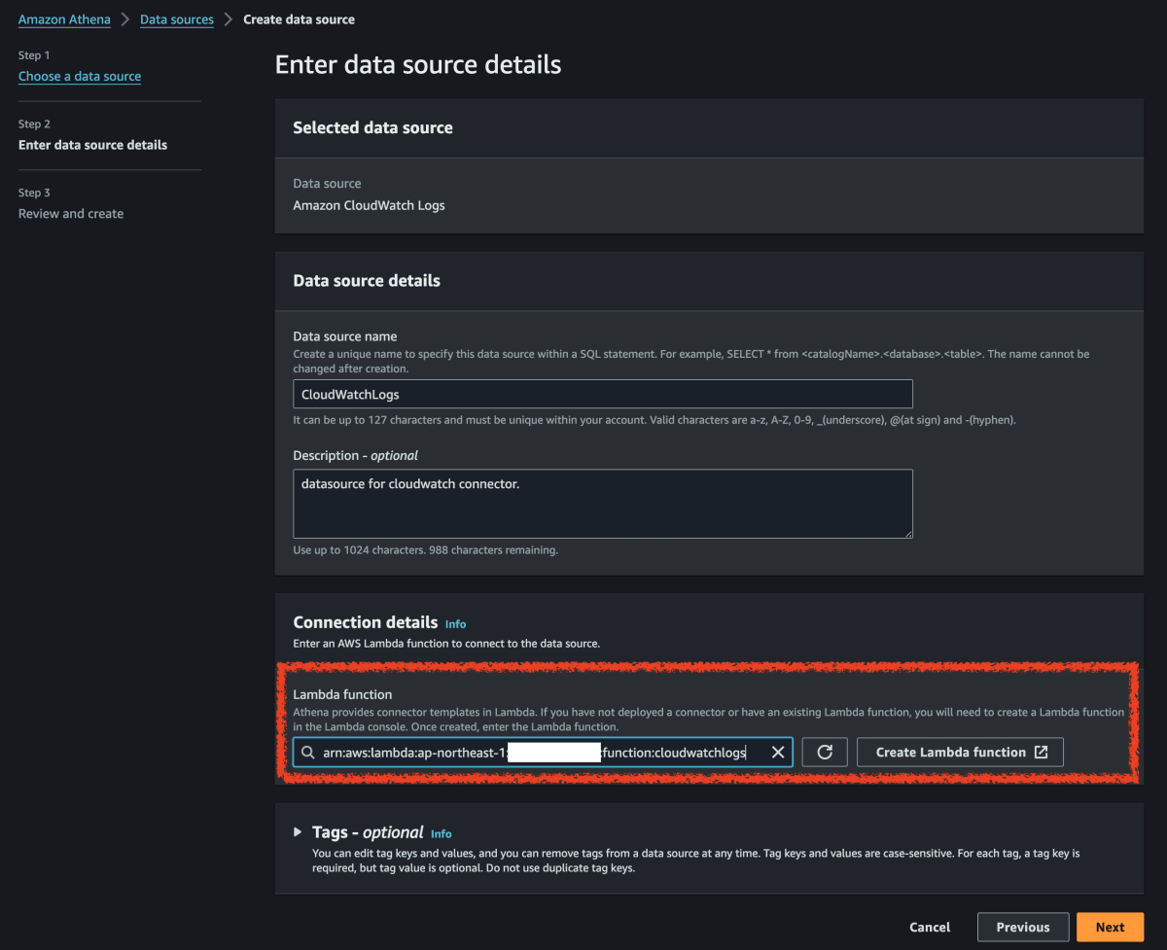Screen dimensions: 1167x950
Task: Open Info link beside Tags
Action: tap(442, 833)
